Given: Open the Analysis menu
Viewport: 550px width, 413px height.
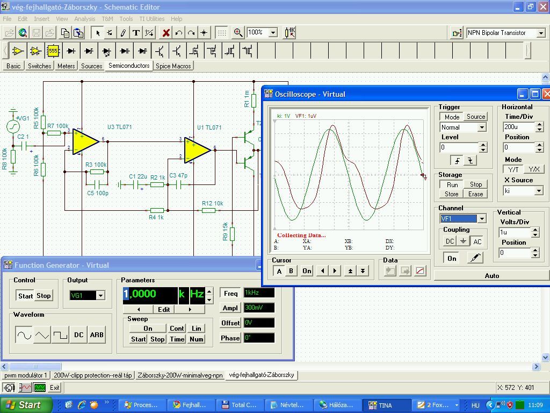Looking at the screenshot, I should 84,19.
